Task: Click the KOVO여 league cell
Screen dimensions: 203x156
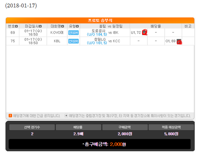Action: point(57,33)
